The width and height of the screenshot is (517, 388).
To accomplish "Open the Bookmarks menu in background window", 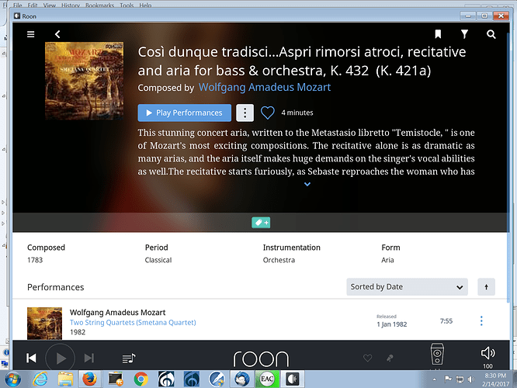I will (99, 5).
